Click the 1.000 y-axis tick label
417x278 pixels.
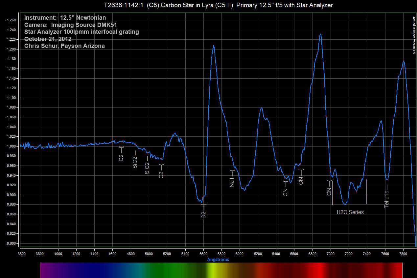(11, 146)
